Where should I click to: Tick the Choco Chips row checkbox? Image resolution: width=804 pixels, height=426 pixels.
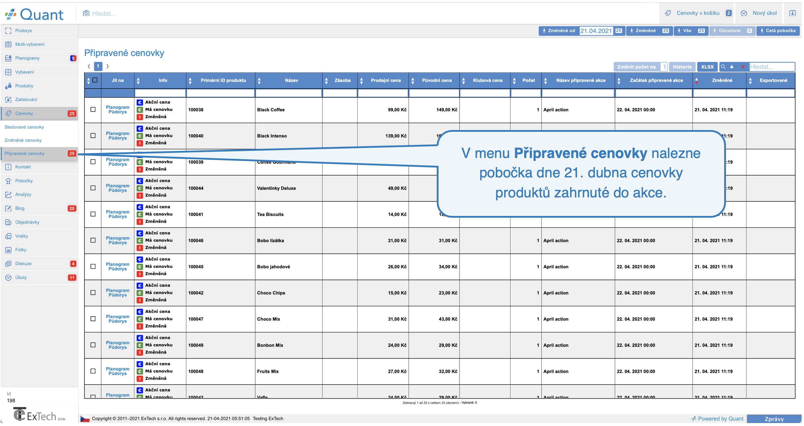[93, 293]
